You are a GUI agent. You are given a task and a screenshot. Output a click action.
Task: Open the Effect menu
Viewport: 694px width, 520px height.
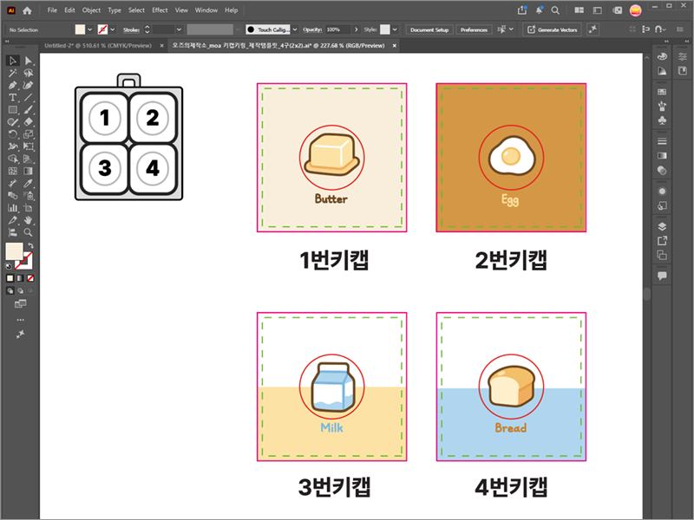click(160, 10)
